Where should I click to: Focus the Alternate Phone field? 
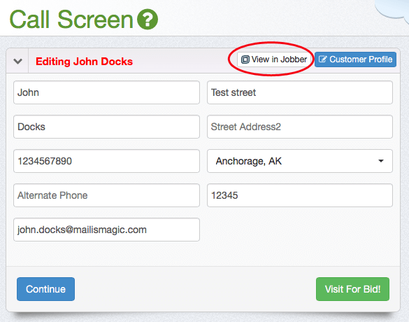(x=106, y=195)
